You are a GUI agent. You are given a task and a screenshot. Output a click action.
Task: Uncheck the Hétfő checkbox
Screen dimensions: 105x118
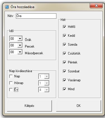click(65, 27)
